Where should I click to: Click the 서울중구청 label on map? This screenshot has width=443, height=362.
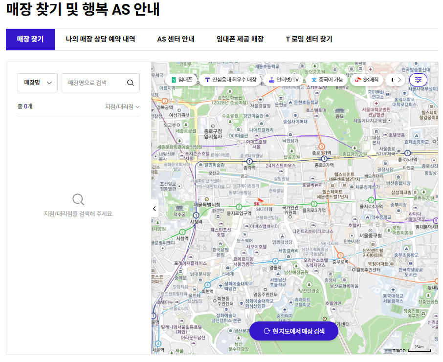coord(371,235)
